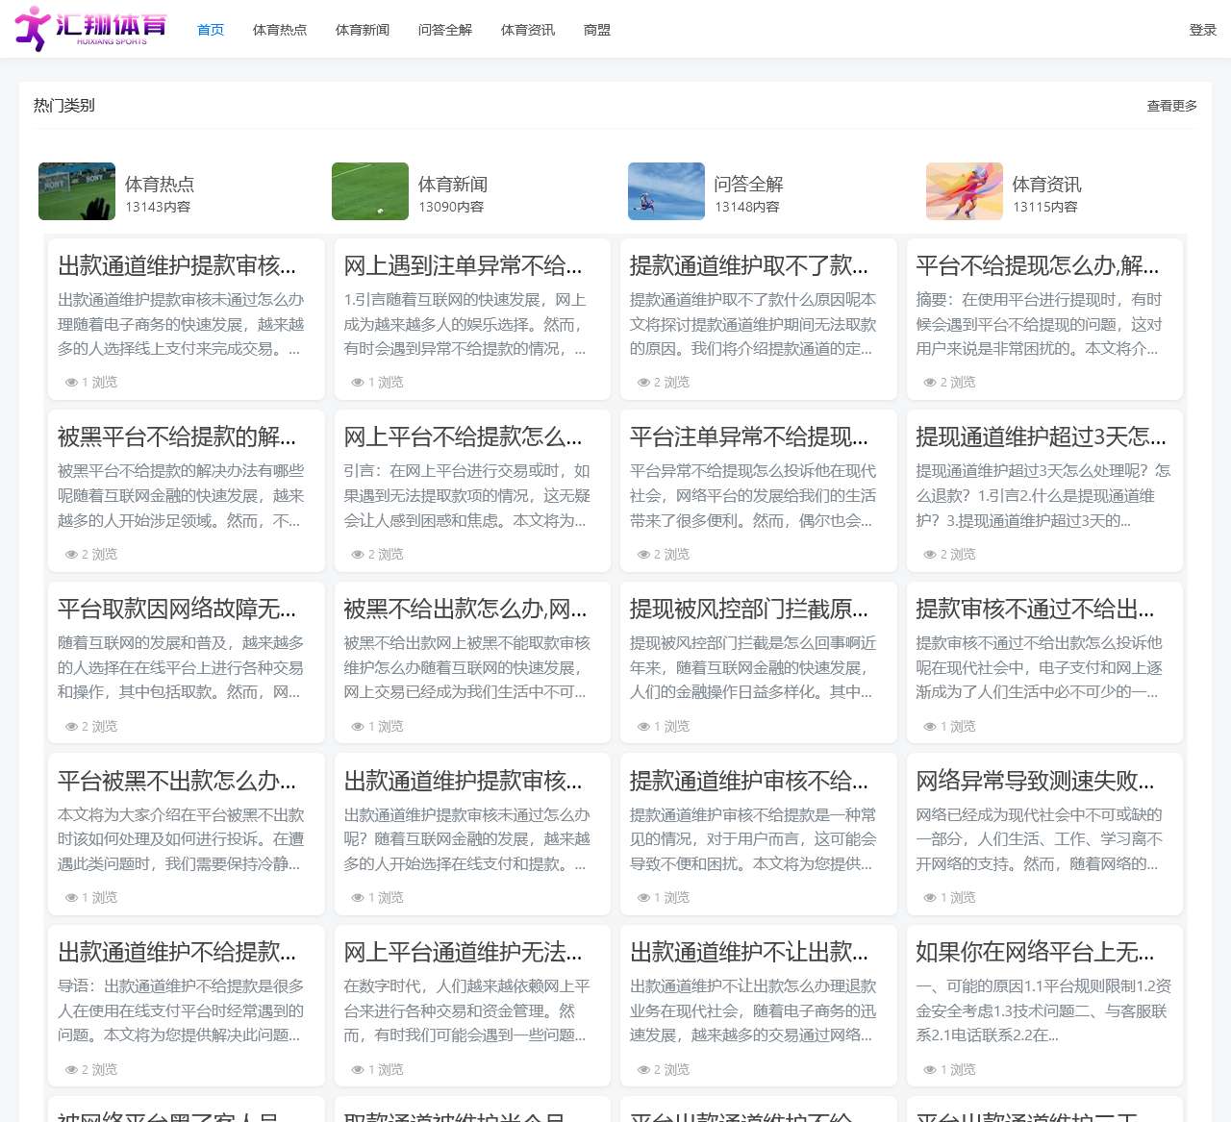
Task: Select the kite-surfing image next to 问答全解
Action: coord(666,191)
